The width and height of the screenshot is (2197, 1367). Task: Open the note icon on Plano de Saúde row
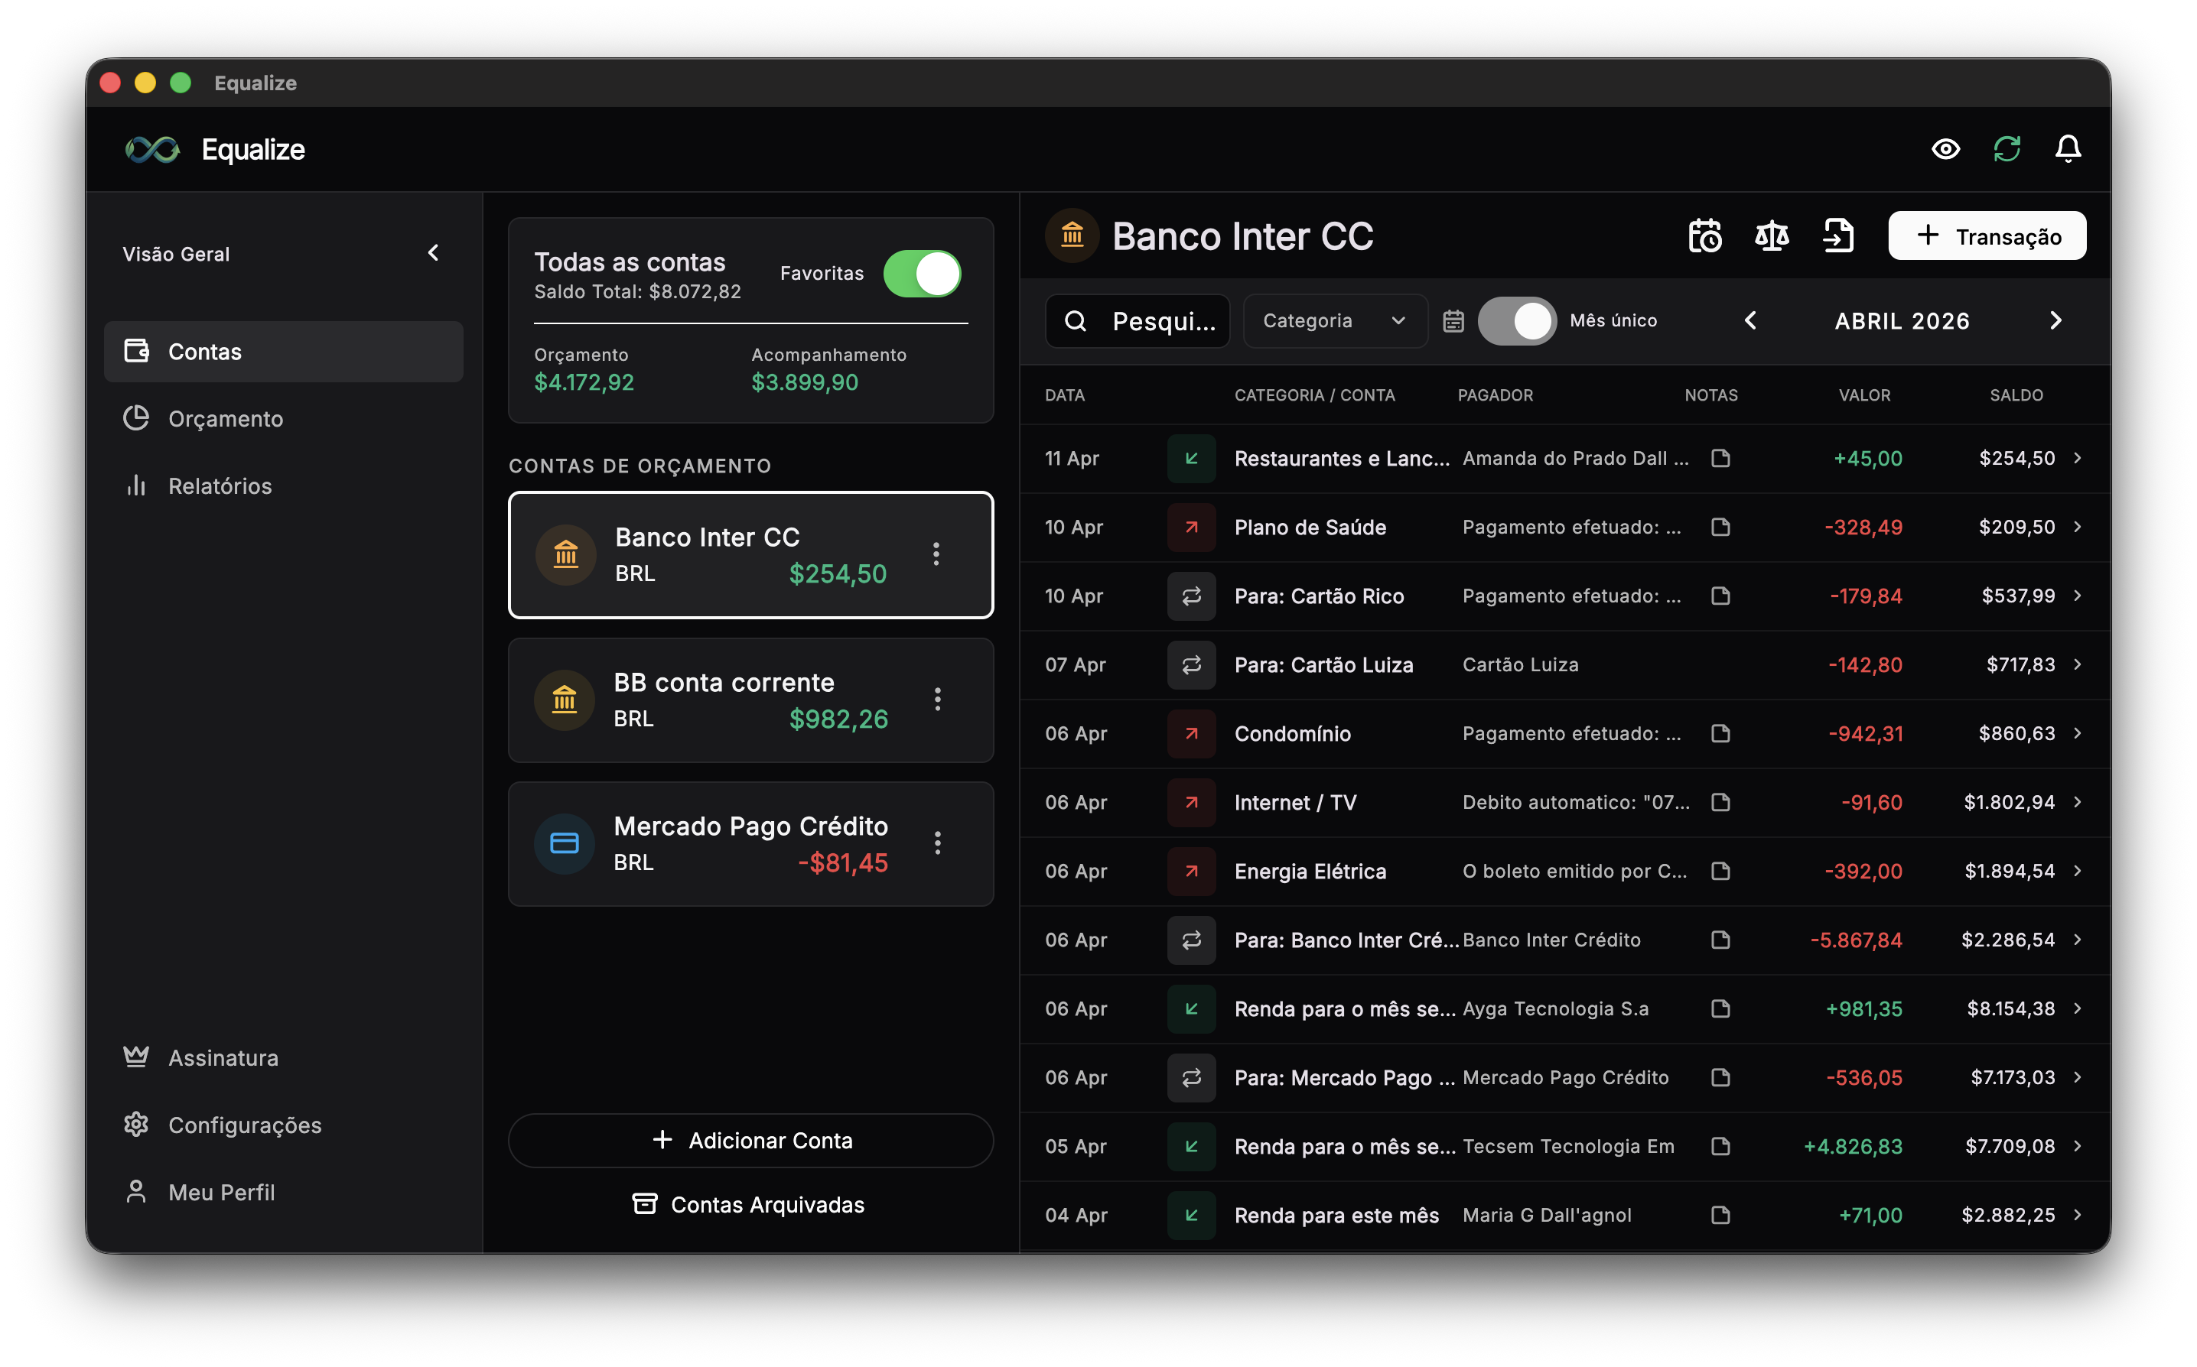pyautogui.click(x=1720, y=527)
